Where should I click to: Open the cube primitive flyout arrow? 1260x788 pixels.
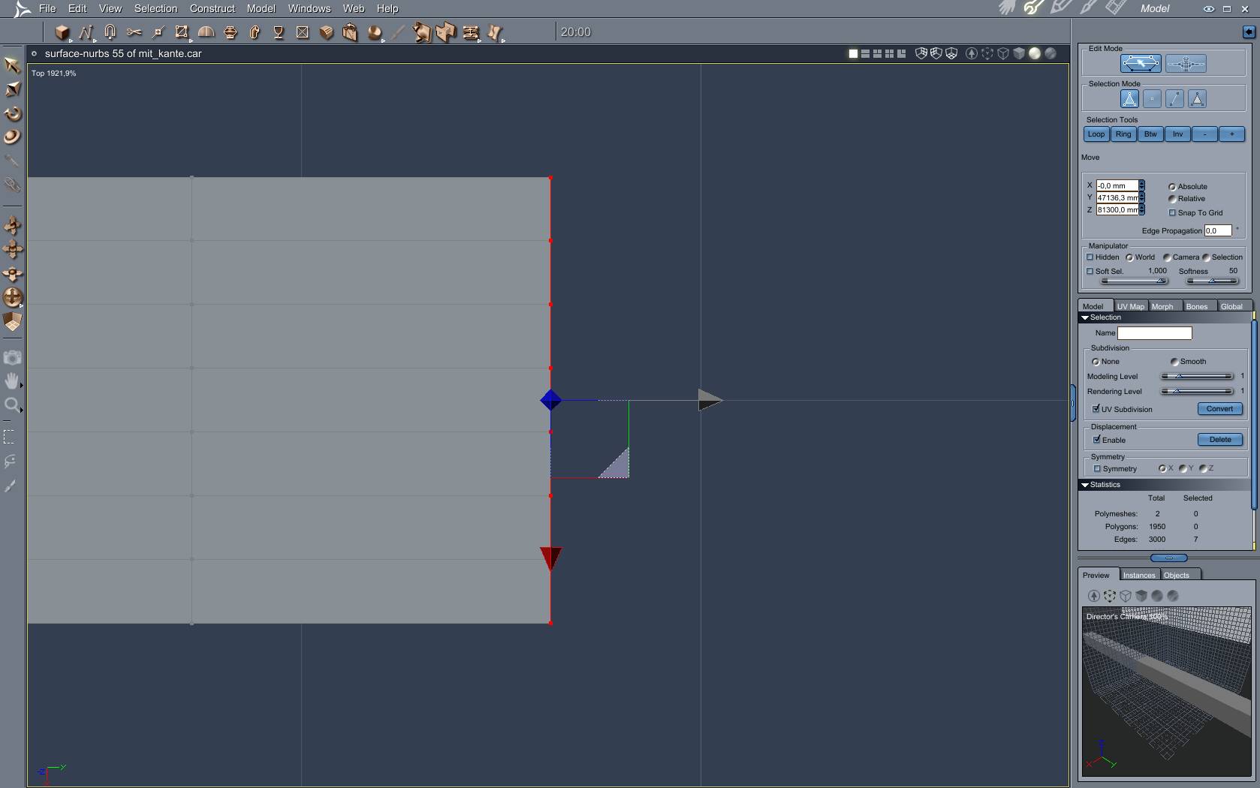tap(71, 41)
